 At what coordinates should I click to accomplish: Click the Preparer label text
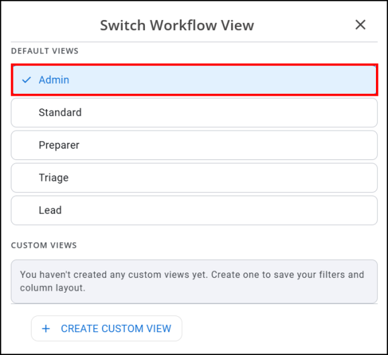(x=59, y=145)
